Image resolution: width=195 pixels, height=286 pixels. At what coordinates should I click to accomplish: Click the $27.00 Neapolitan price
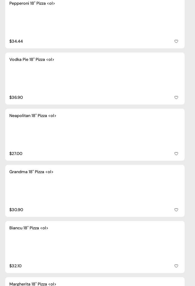[x=16, y=154]
